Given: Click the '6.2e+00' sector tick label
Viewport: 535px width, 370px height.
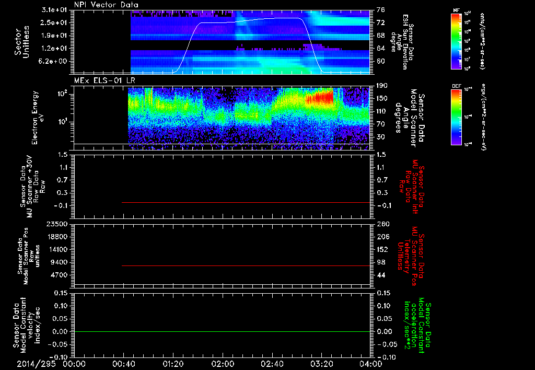Looking at the screenshot, I should 54,62.
